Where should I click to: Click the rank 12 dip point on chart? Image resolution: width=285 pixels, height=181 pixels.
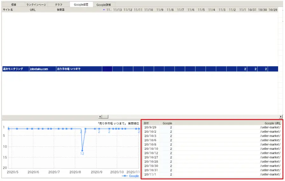[82, 151]
